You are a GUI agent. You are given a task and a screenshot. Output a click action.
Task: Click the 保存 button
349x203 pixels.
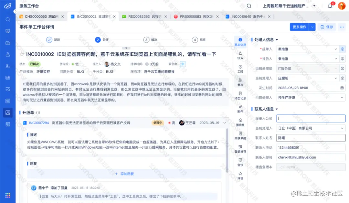tap(327, 27)
